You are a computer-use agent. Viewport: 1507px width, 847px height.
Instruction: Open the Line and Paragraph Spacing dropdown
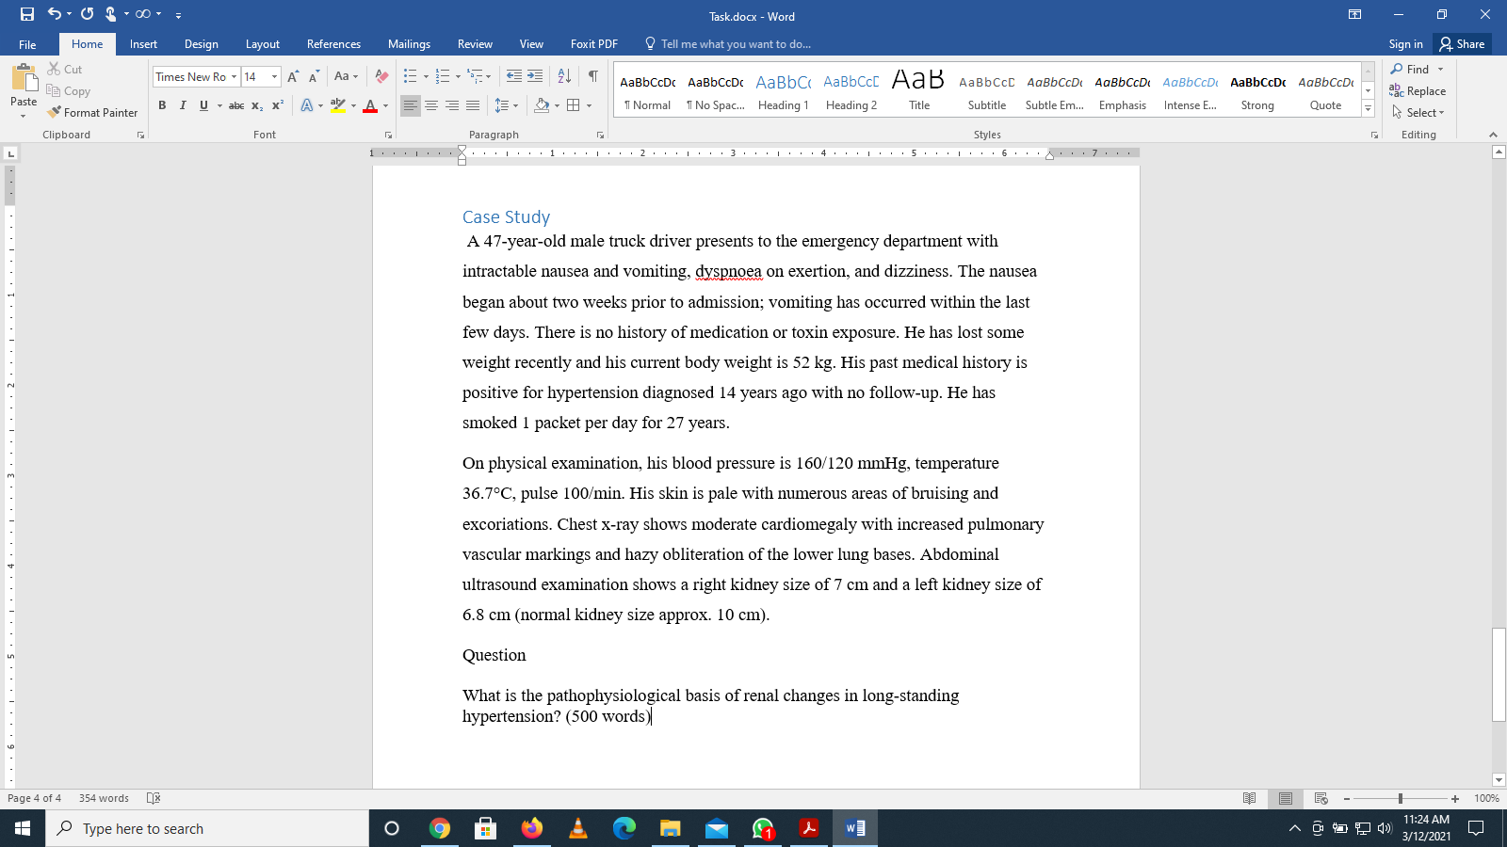[506, 105]
